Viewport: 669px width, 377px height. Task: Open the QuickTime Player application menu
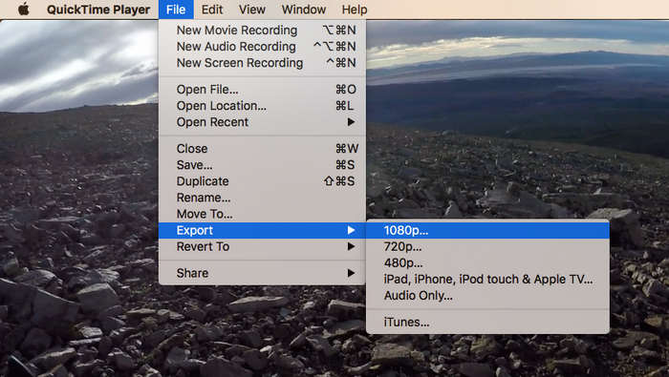click(98, 10)
